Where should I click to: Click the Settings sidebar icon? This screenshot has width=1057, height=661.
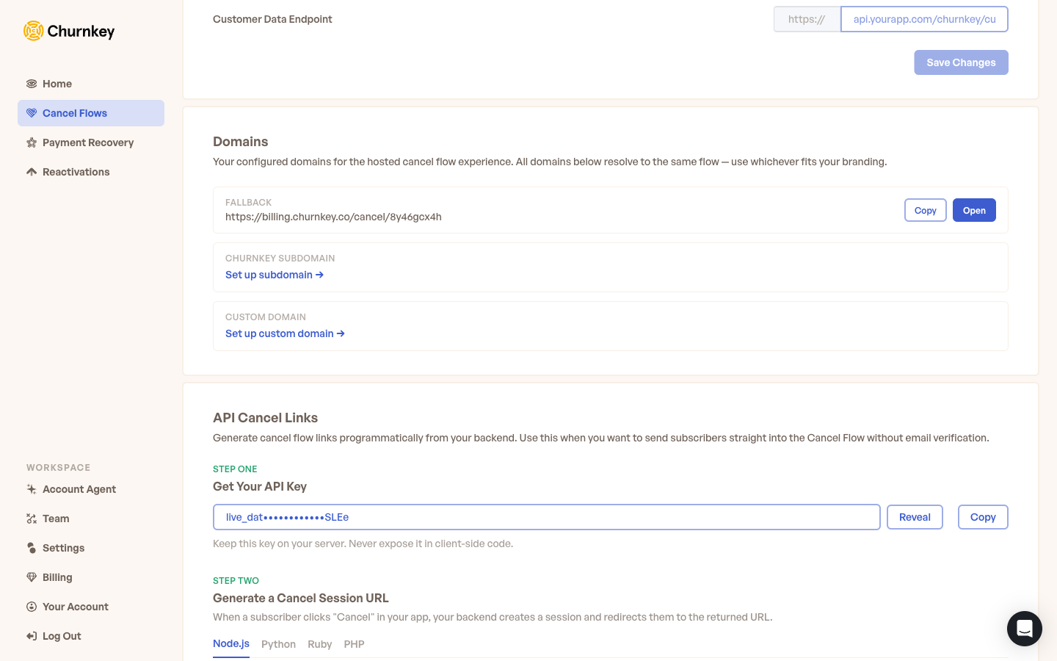(x=32, y=548)
